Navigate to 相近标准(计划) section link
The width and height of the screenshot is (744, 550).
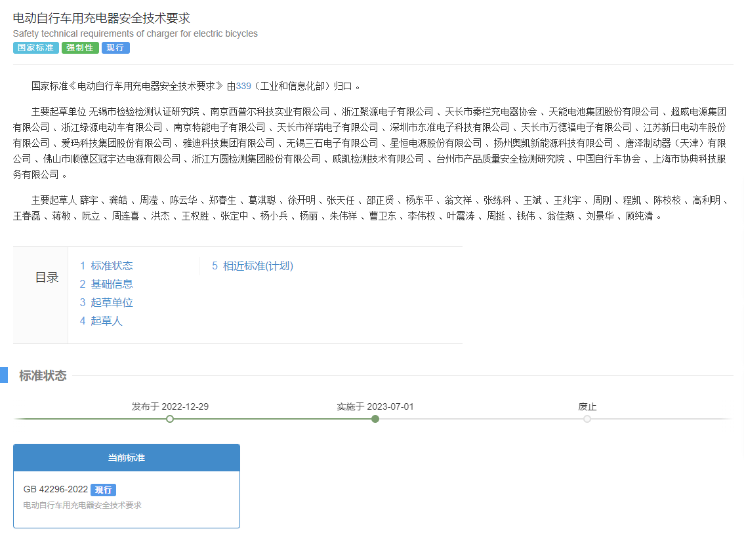point(258,265)
